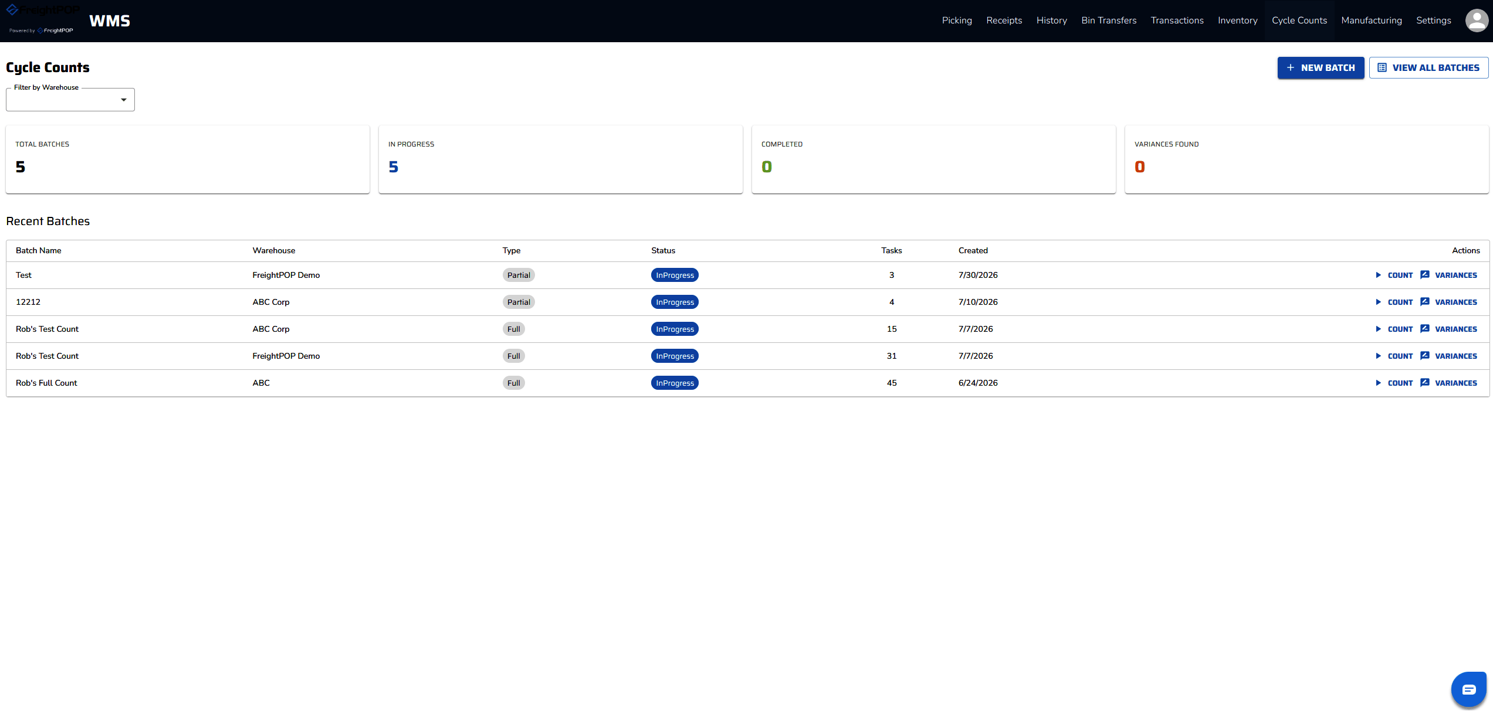Image resolution: width=1493 pixels, height=711 pixels.
Task: Click the Count play icon for Test batch
Action: pos(1378,275)
